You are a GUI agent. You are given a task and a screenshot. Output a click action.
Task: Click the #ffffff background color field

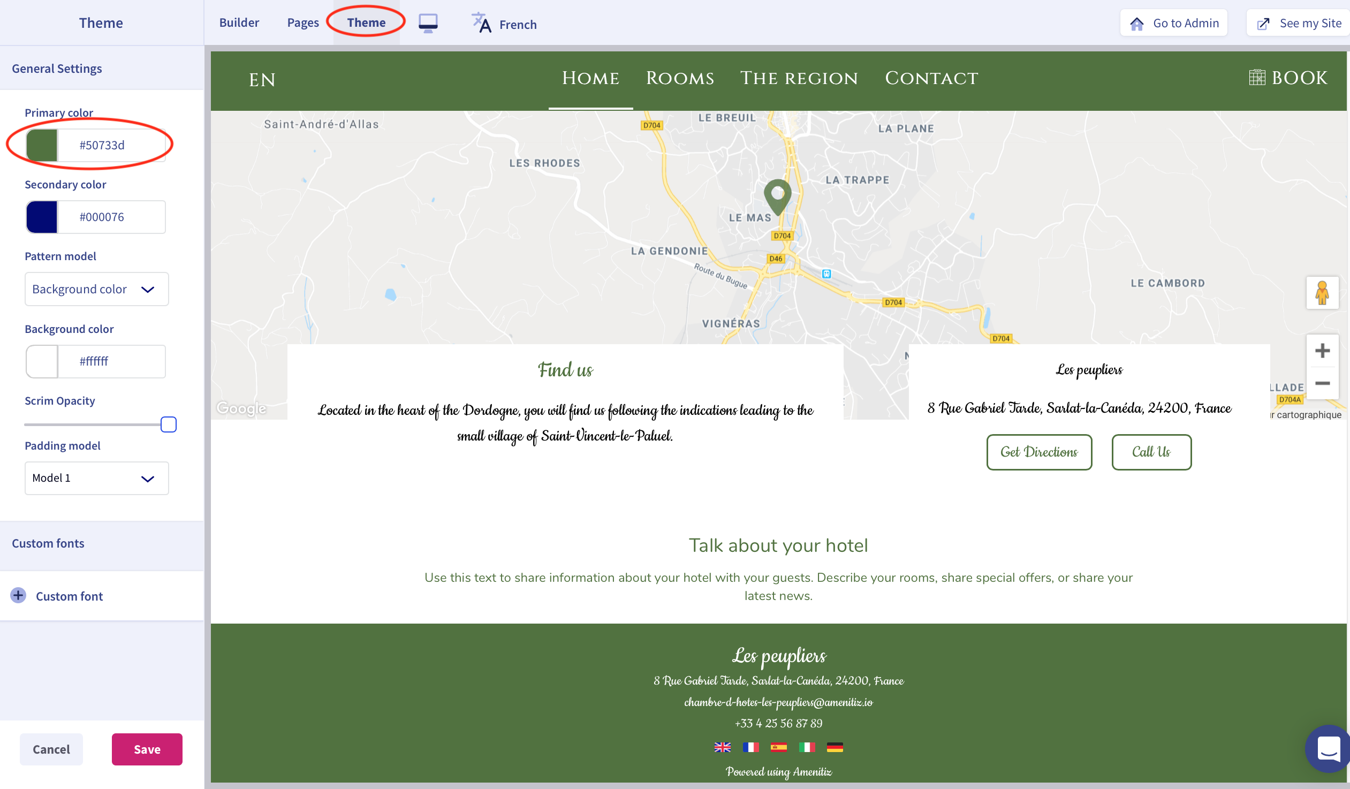111,361
